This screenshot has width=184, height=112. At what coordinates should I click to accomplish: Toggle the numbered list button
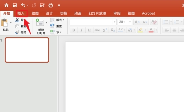coord(177,22)
